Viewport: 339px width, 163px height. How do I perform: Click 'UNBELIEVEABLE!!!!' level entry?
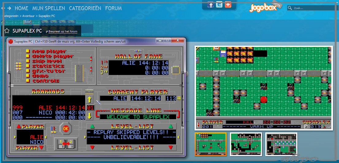[x=131, y=137]
